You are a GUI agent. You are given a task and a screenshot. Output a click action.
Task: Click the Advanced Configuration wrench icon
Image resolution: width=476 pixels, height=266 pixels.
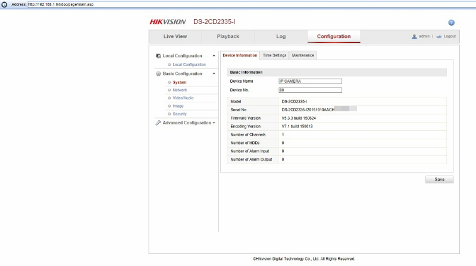pyautogui.click(x=158, y=123)
